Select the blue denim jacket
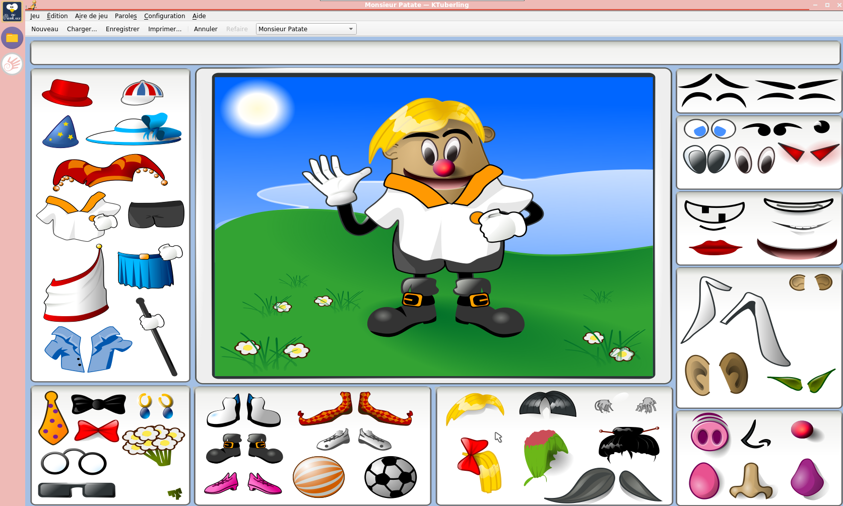Viewport: 843px width, 506px height. 88,349
